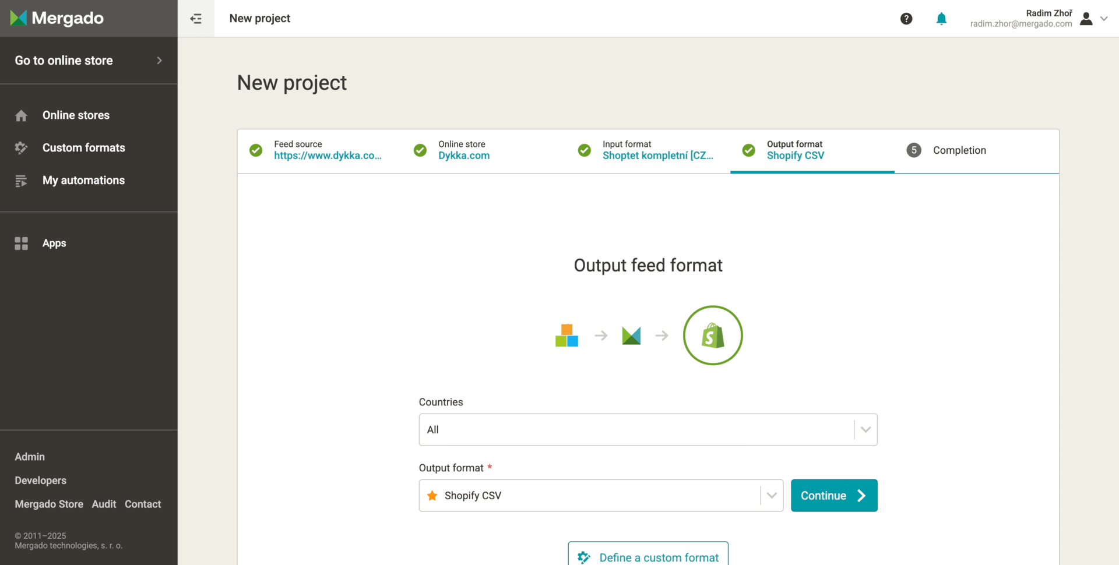The height and width of the screenshot is (565, 1119).
Task: Click the user profile avatar icon
Action: click(1086, 19)
